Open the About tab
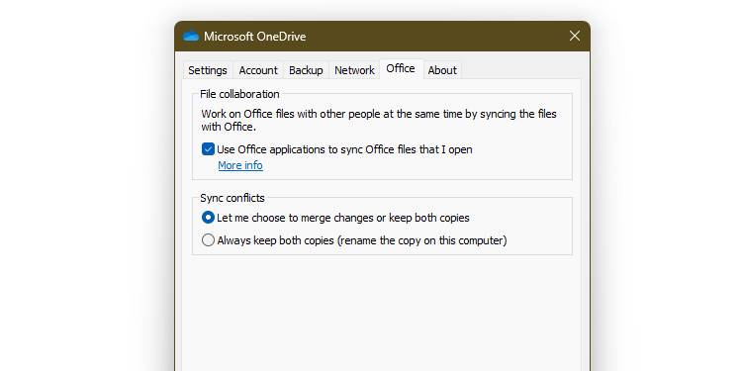 click(x=442, y=70)
